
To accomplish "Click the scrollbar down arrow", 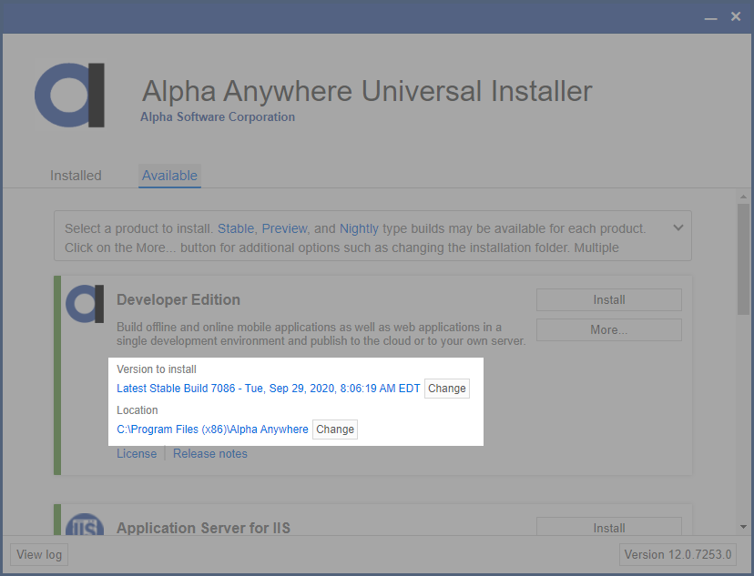I will (x=743, y=527).
